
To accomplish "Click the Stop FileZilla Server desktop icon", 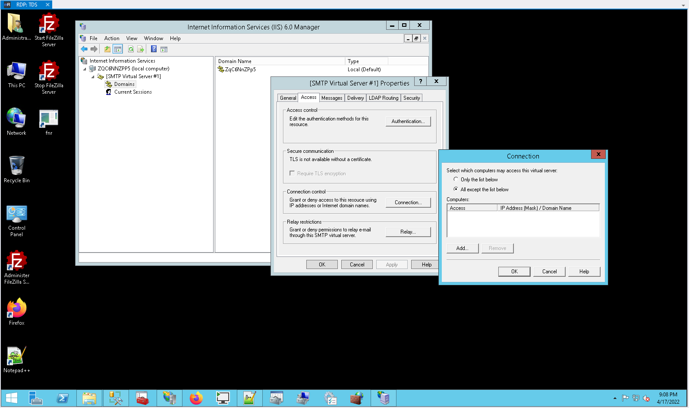I will (49, 78).
